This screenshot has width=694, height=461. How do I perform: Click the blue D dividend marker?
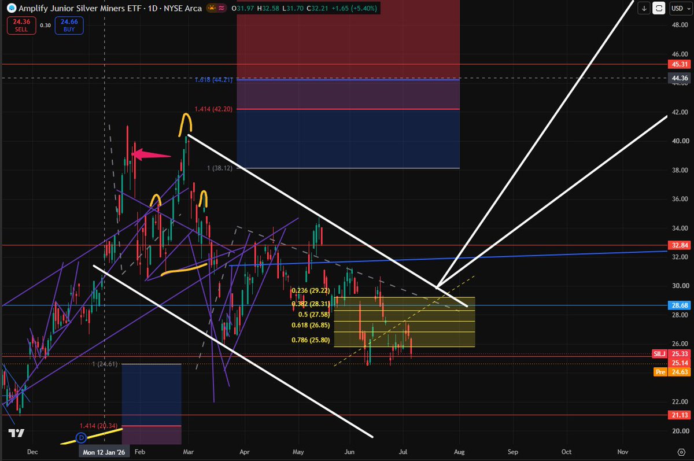pos(82,437)
